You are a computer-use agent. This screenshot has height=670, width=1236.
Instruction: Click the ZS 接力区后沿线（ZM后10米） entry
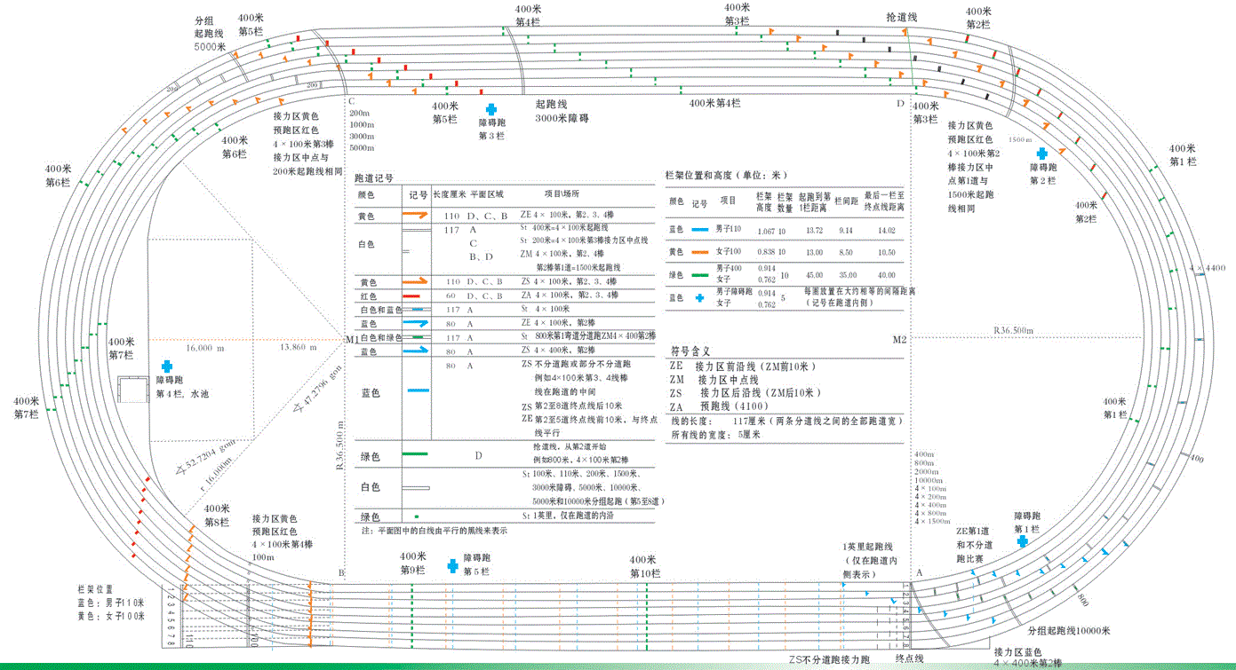tap(746, 393)
